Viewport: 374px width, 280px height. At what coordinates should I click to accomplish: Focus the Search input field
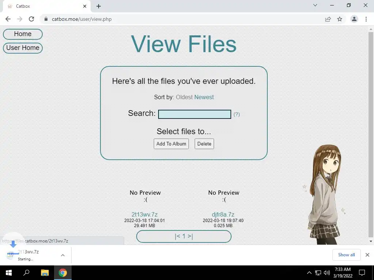point(195,114)
